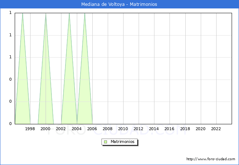Click the tip of the 2003 spike
Image resolution: width=239 pixels, height=165 pixels.
(69, 13)
